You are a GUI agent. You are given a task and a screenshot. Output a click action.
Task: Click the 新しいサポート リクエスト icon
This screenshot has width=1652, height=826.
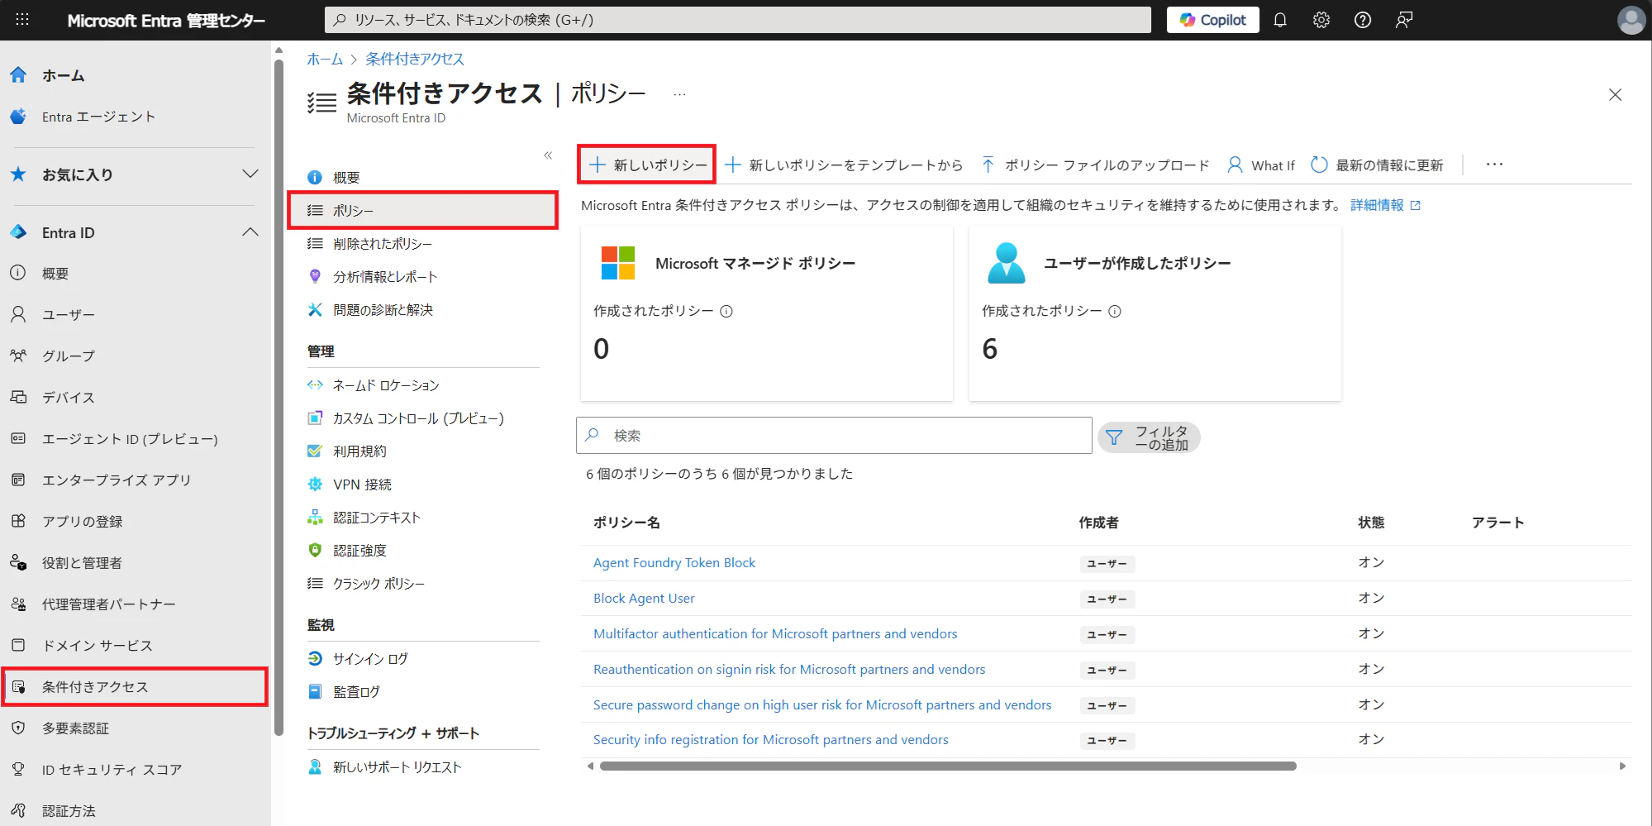click(315, 767)
